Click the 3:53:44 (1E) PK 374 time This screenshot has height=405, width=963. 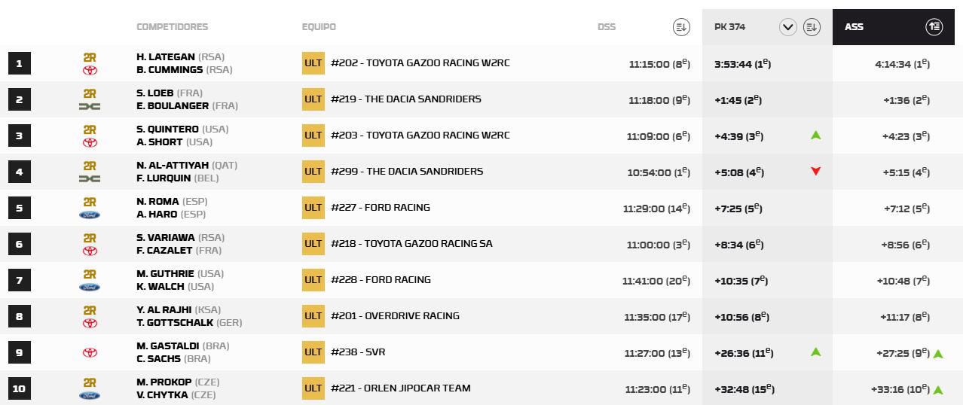tap(742, 64)
